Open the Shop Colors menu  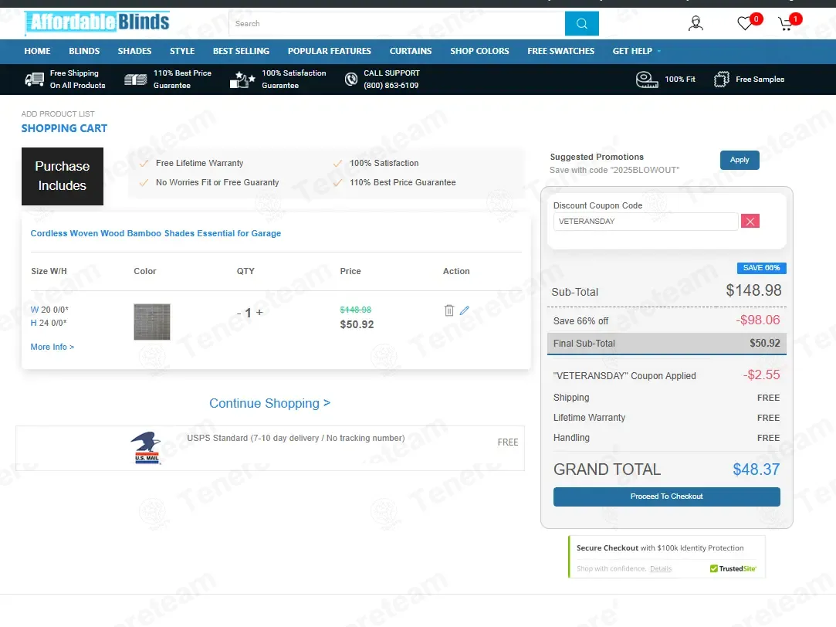coord(479,51)
